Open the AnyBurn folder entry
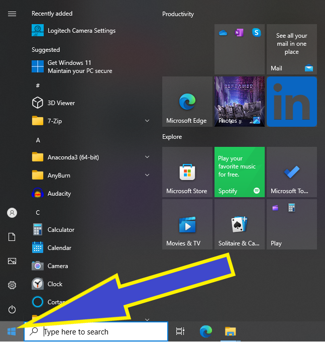The height and width of the screenshot is (342, 325). 91,175
